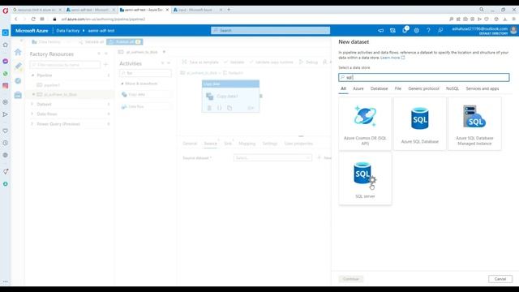The height and width of the screenshot is (292, 519).
Task: Click the Filter resources by name field
Action: click(65, 65)
